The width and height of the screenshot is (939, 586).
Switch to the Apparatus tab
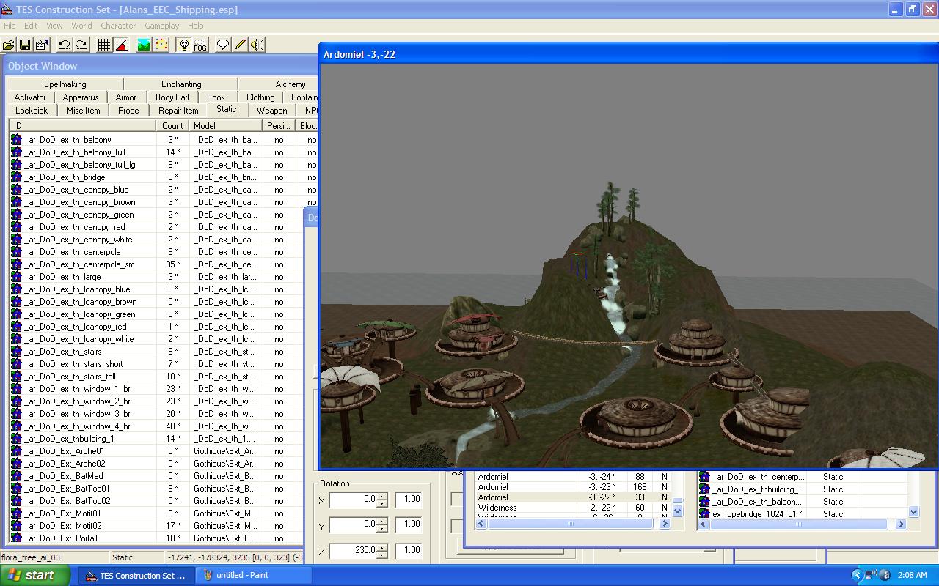pyautogui.click(x=81, y=97)
